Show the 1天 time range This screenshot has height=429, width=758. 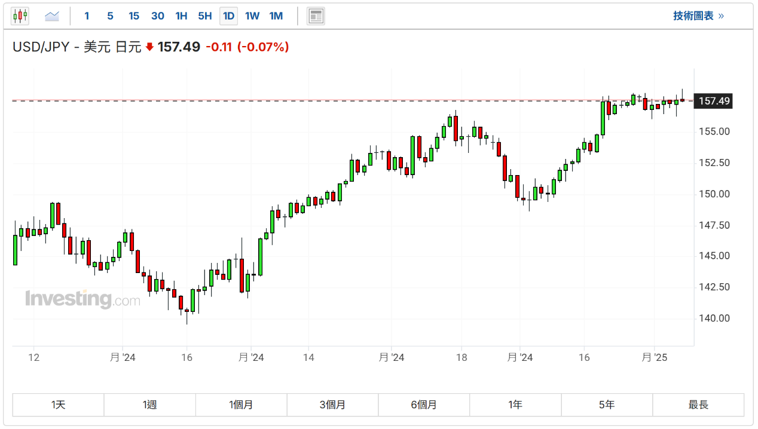tap(58, 405)
